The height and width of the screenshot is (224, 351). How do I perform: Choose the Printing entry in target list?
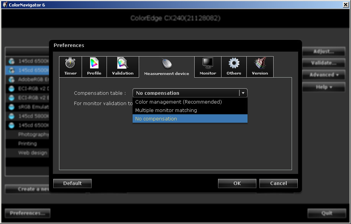pos(27,144)
